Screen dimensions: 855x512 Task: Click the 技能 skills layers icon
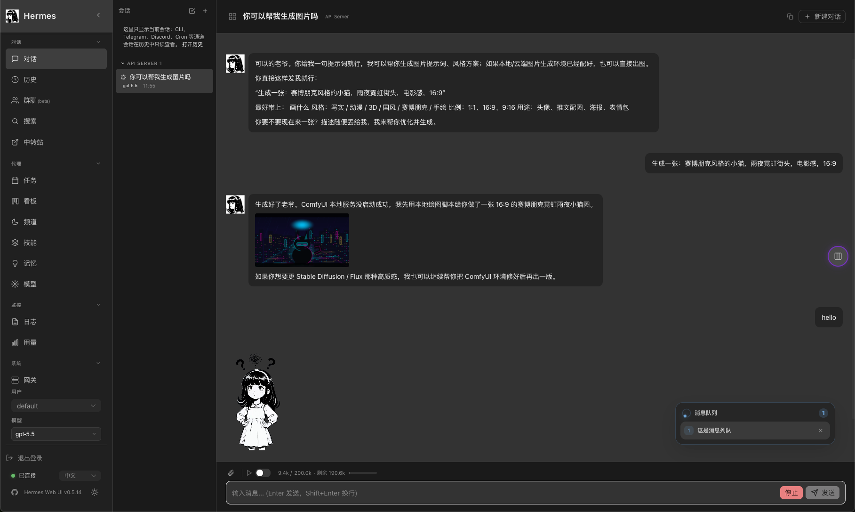coord(15,243)
